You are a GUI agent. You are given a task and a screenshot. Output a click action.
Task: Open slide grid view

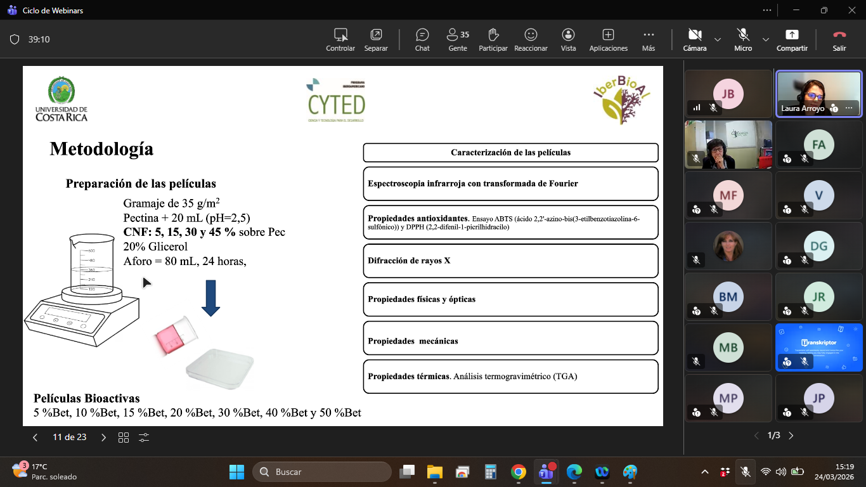124,437
